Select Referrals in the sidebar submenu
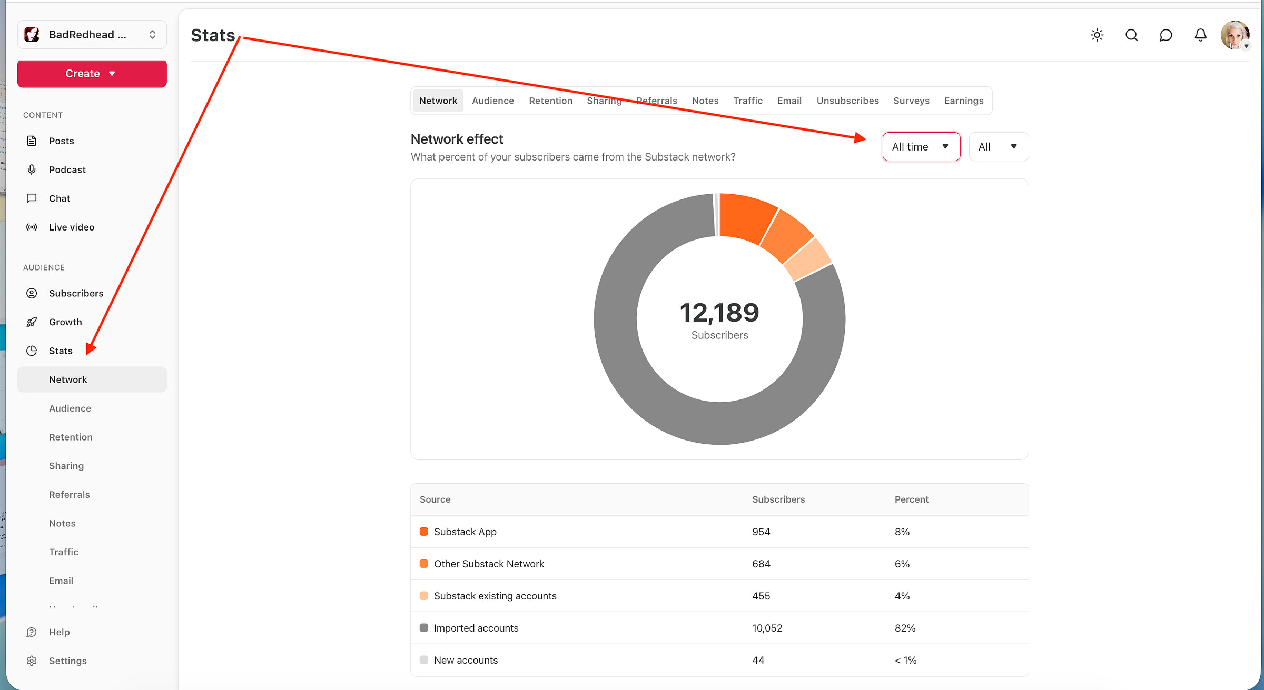The image size is (1264, 690). 92,495
